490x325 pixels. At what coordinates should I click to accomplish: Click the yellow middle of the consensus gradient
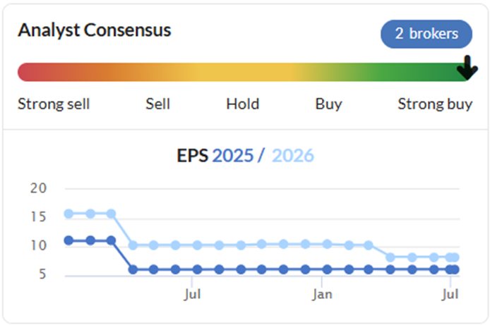point(244,73)
